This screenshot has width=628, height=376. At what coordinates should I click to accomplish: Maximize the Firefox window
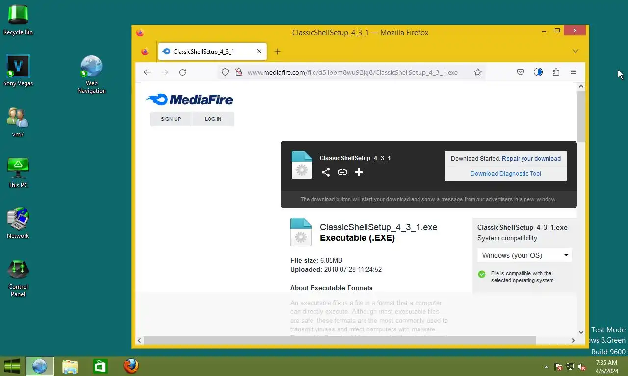point(557,31)
